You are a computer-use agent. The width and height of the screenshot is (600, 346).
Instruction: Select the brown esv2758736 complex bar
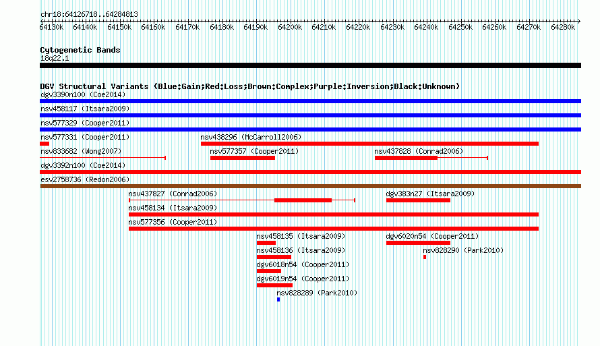click(310, 186)
